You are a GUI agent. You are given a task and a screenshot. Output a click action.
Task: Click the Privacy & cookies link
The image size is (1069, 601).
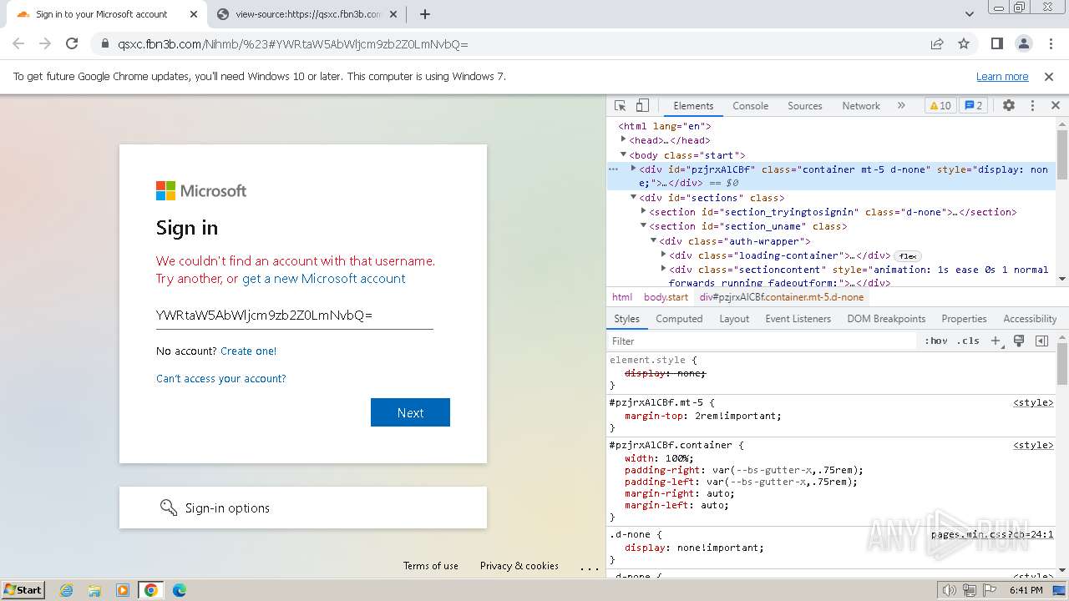pos(519,566)
